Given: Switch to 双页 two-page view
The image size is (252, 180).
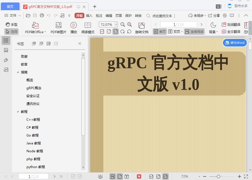Looking at the screenshot, I should (x=175, y=32).
